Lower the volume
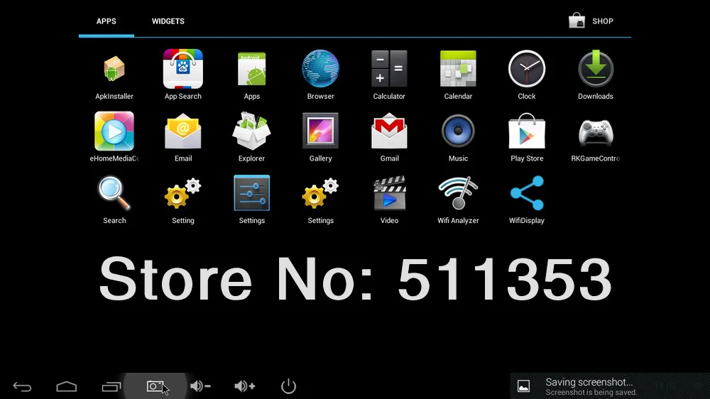Screen dimensions: 710x399 pos(200,386)
